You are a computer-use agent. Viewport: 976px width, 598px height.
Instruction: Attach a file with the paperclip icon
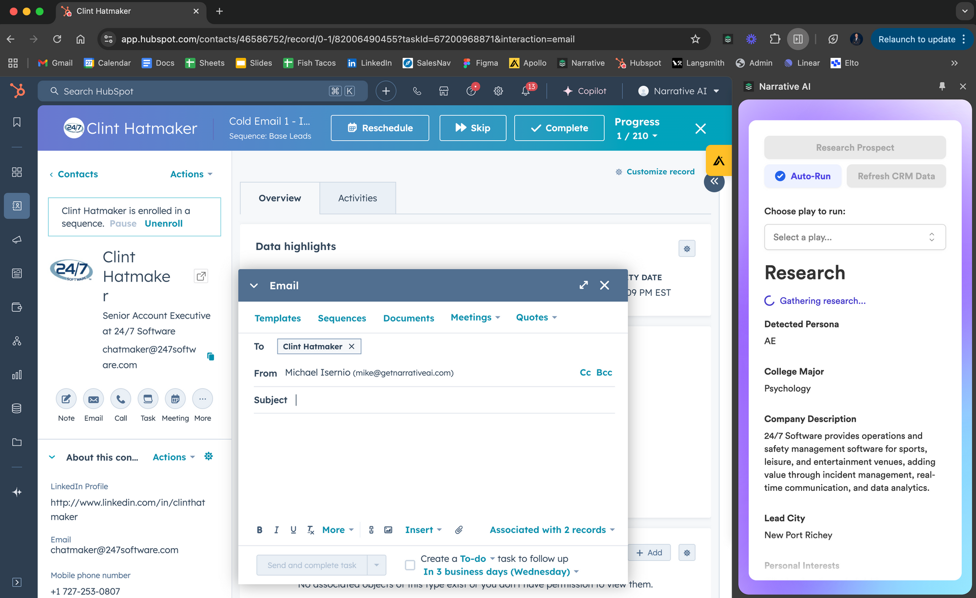pyautogui.click(x=459, y=530)
